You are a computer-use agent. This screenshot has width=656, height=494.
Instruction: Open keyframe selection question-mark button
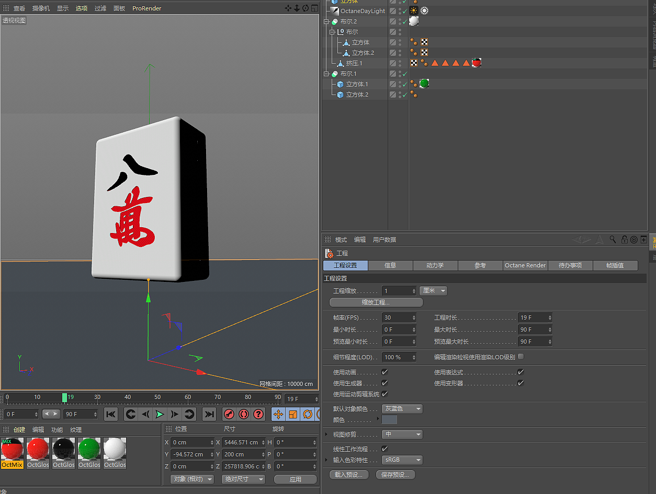(x=258, y=414)
